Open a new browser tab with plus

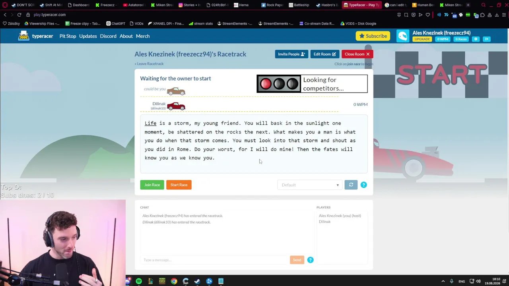coord(468,5)
